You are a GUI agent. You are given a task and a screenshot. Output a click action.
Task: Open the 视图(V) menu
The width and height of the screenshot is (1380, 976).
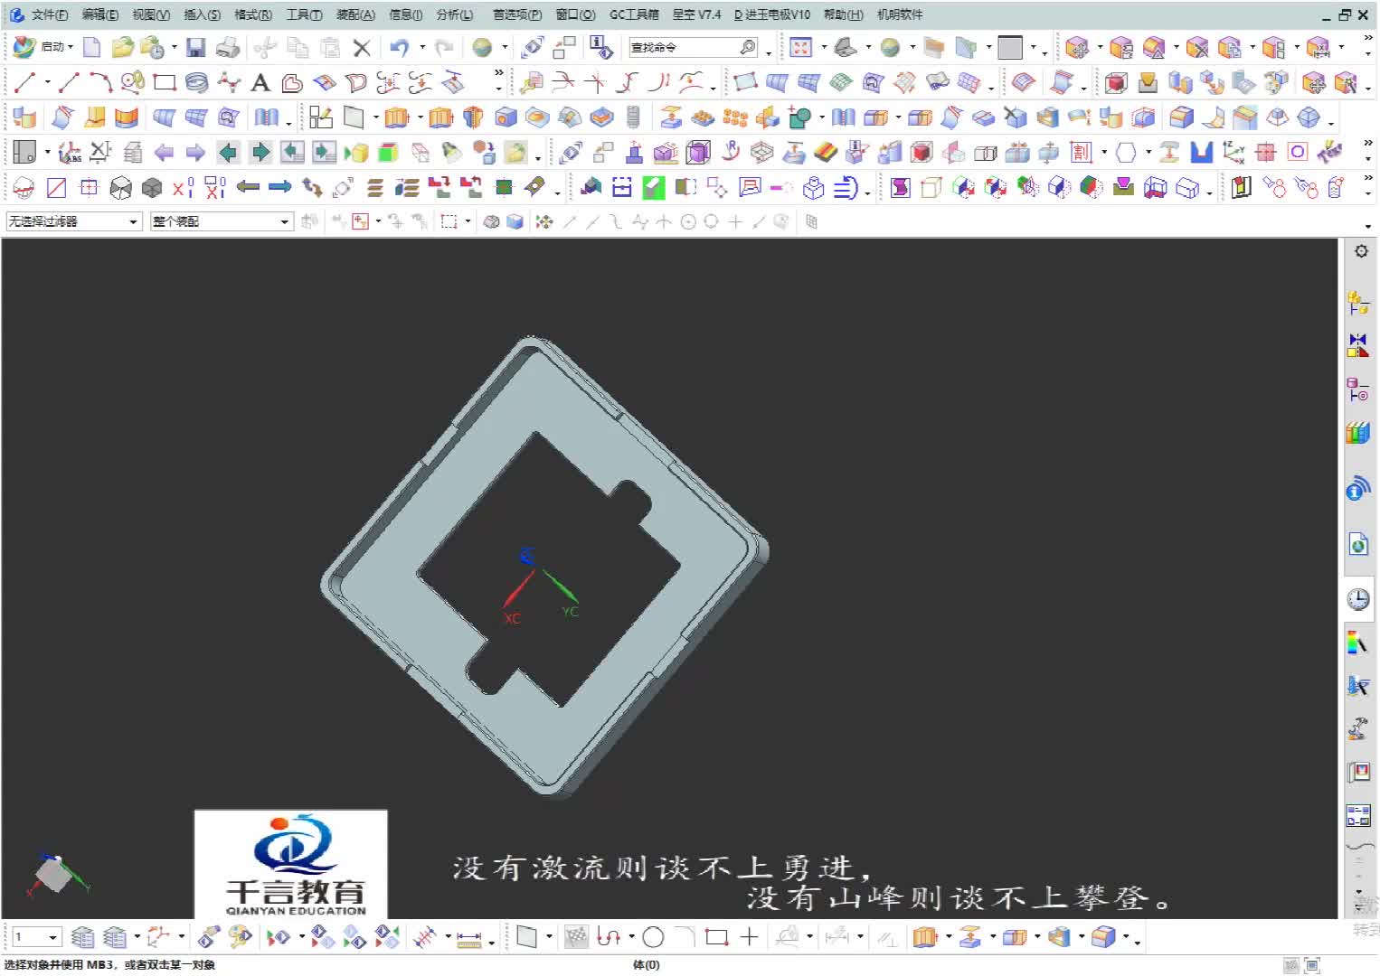point(150,14)
